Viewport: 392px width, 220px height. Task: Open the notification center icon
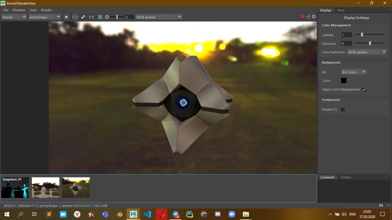click(x=383, y=214)
